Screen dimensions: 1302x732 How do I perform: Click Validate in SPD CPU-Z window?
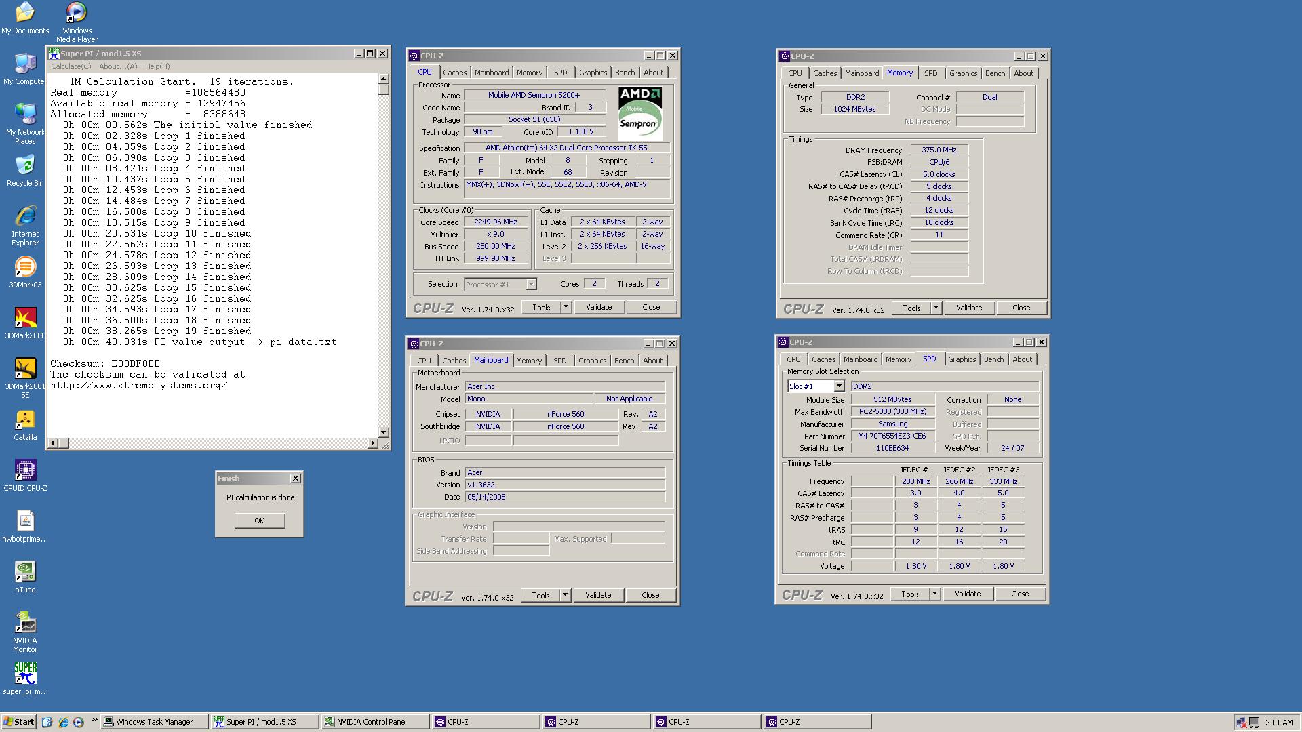point(968,594)
